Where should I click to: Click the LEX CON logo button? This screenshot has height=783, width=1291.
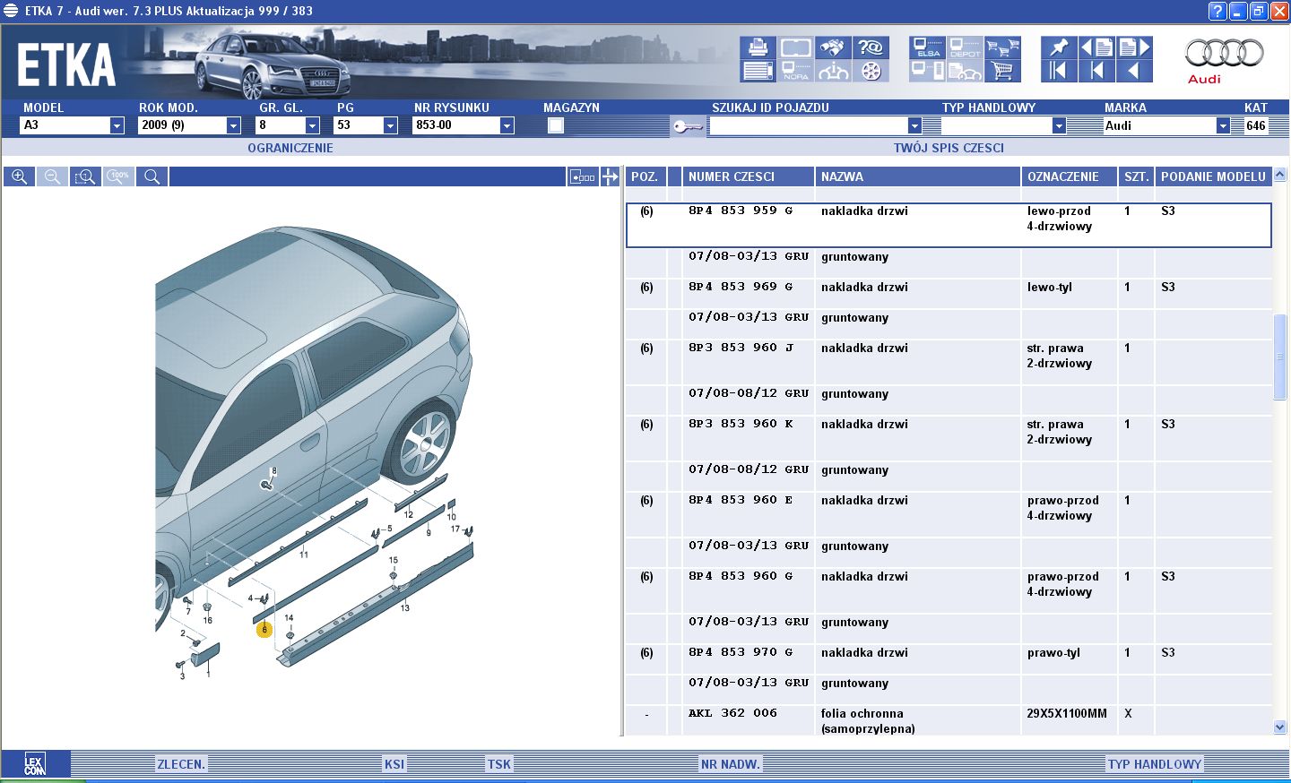point(35,764)
